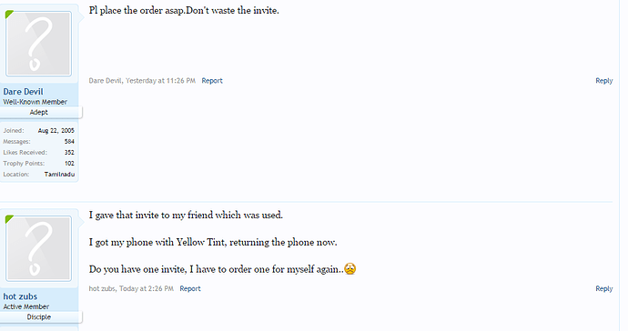Screen dimensions: 628x331
Task: Click green online indicator on hot zubs' avatar
Action: (x=9, y=219)
